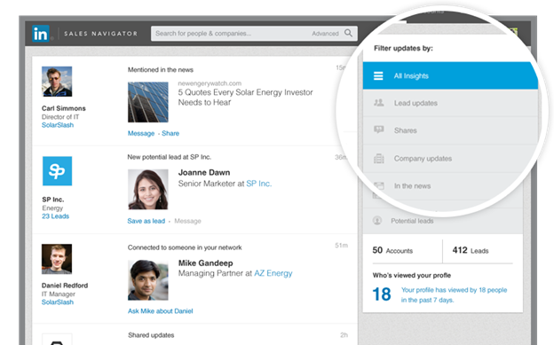Open Daniel Redford's name
This screenshot has width=554, height=345.
tap(65, 286)
